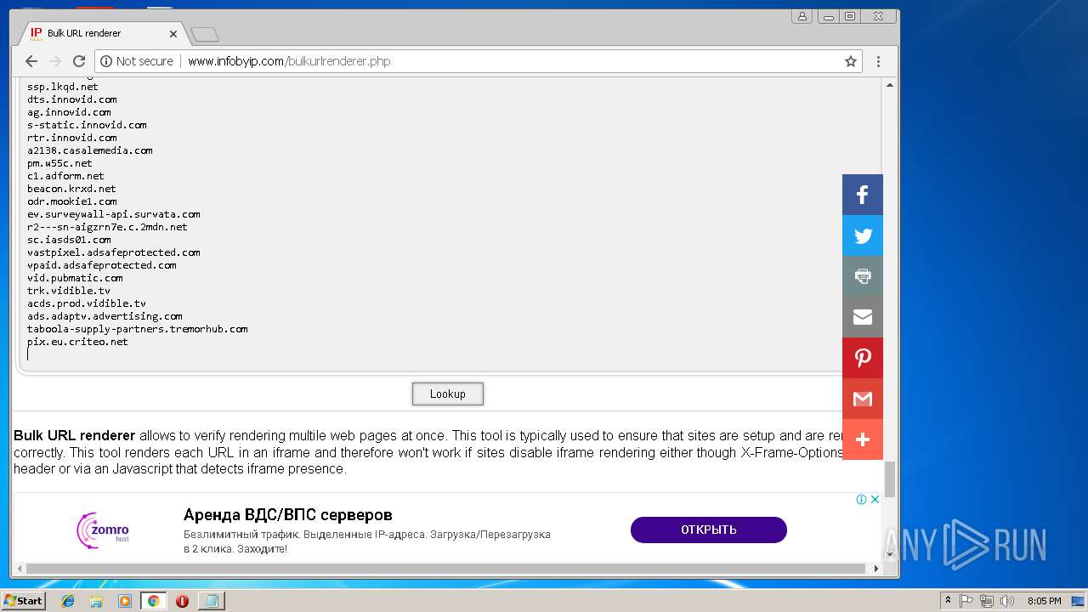Click pix.eu.criteo.net line in textarea
Image resolution: width=1088 pixels, height=612 pixels.
[x=77, y=342]
